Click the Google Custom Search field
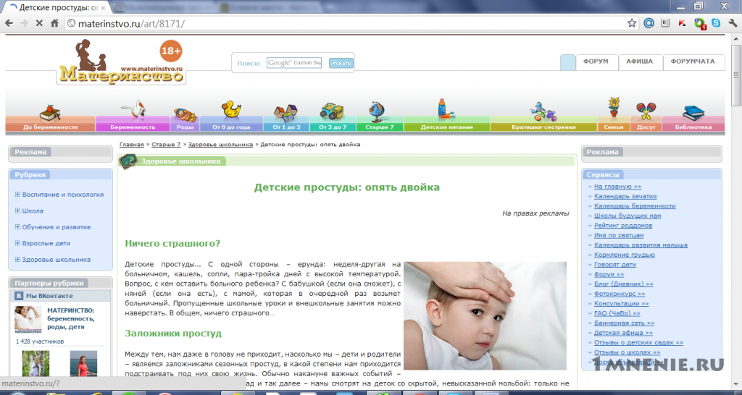The height and width of the screenshot is (395, 742). [x=294, y=63]
